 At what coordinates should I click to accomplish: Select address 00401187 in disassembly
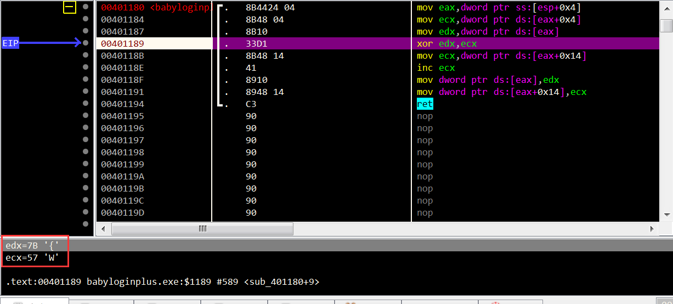click(122, 31)
